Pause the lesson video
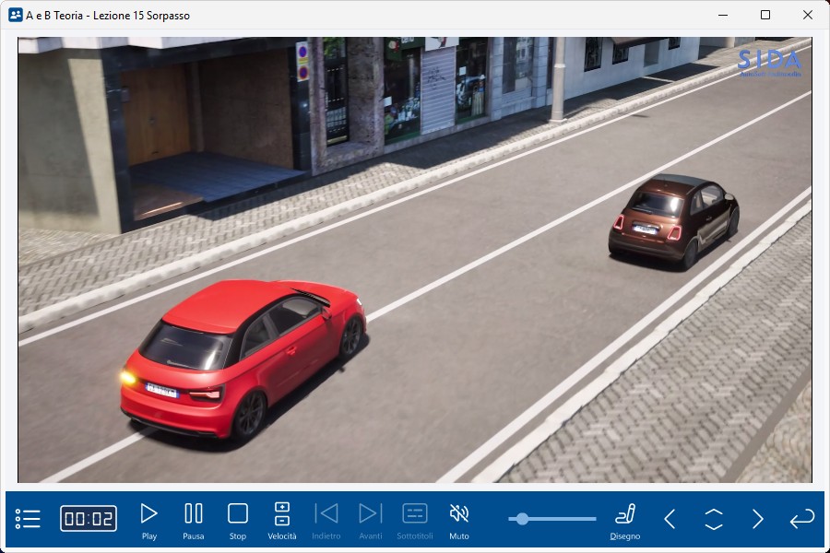This screenshot has height=553, width=830. [x=194, y=519]
